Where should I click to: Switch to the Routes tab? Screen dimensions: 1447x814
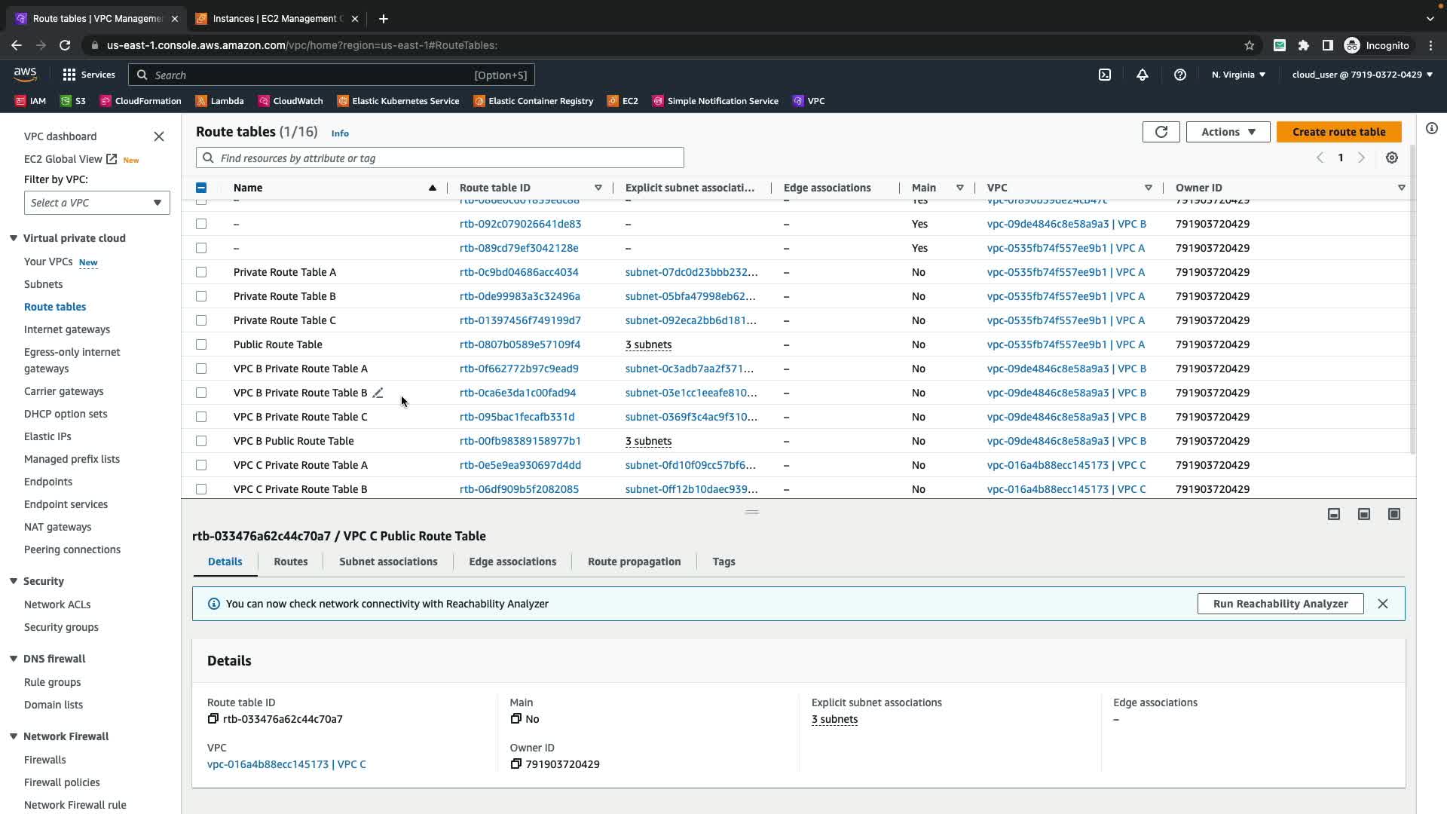click(290, 562)
